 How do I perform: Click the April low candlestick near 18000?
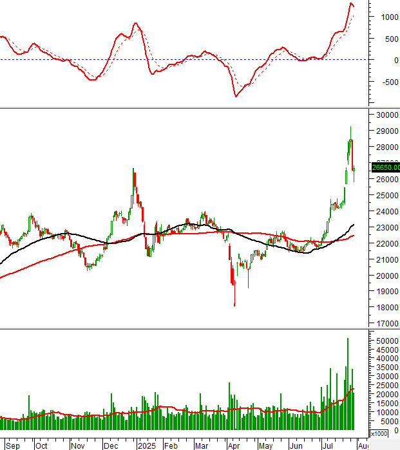(x=234, y=293)
